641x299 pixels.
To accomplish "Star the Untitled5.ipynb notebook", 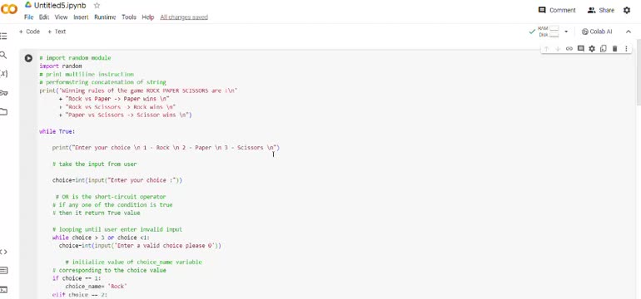I will [97, 5].
